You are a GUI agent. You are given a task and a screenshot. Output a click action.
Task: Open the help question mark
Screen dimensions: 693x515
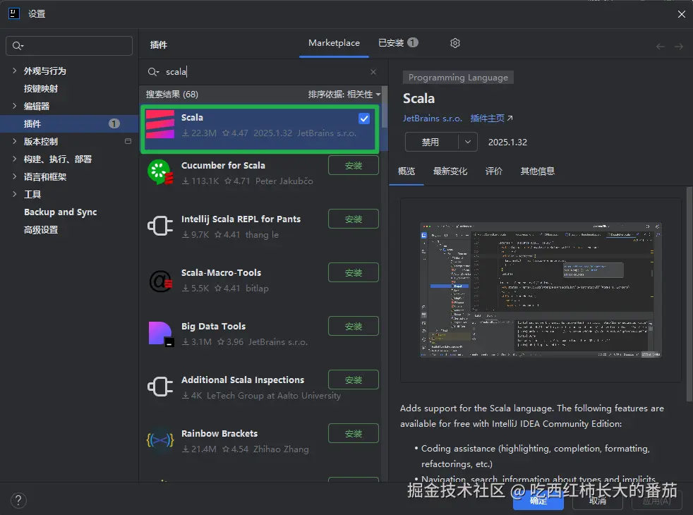click(18, 500)
